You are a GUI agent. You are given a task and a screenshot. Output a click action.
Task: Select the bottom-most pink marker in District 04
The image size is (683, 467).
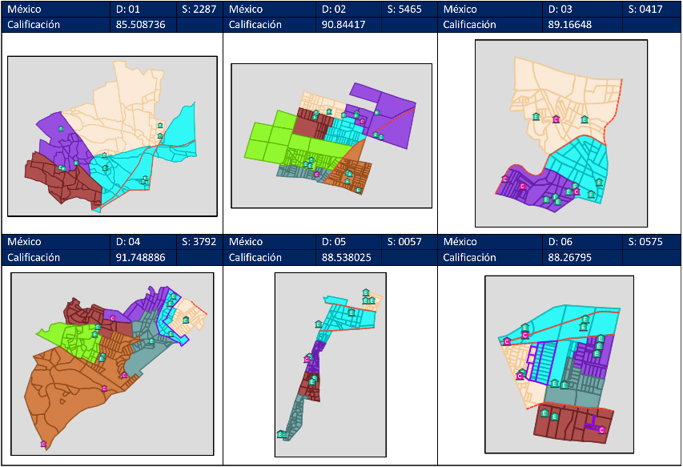coord(43,444)
